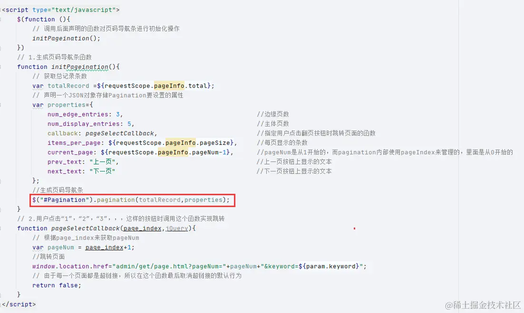Click the opening script type="text/javascript" tag
Screen dimensions: 524x313
coord(61,9)
